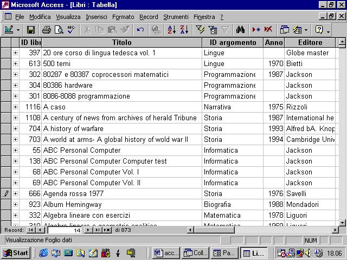Open the New Object dropdown arrow

click(x=306, y=30)
